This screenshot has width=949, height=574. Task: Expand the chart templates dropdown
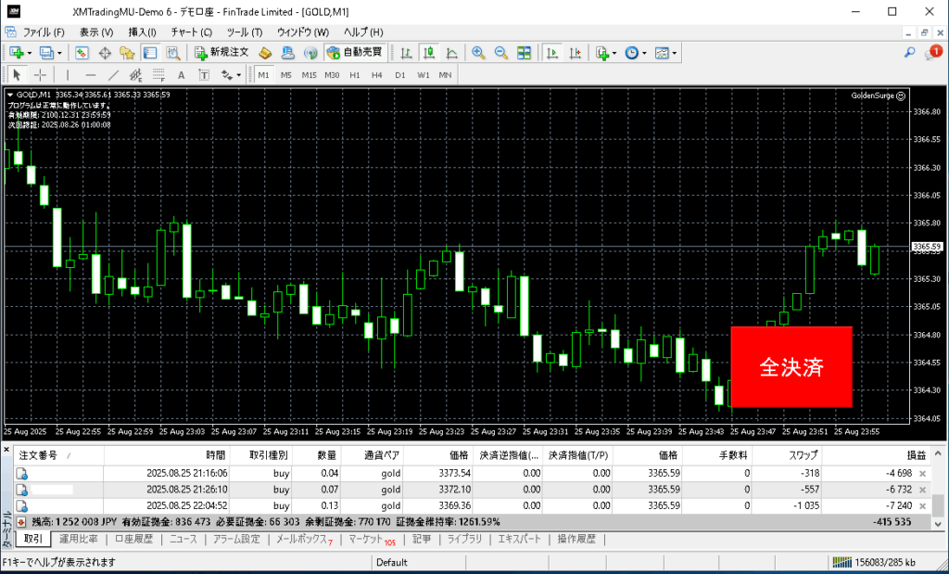(675, 53)
